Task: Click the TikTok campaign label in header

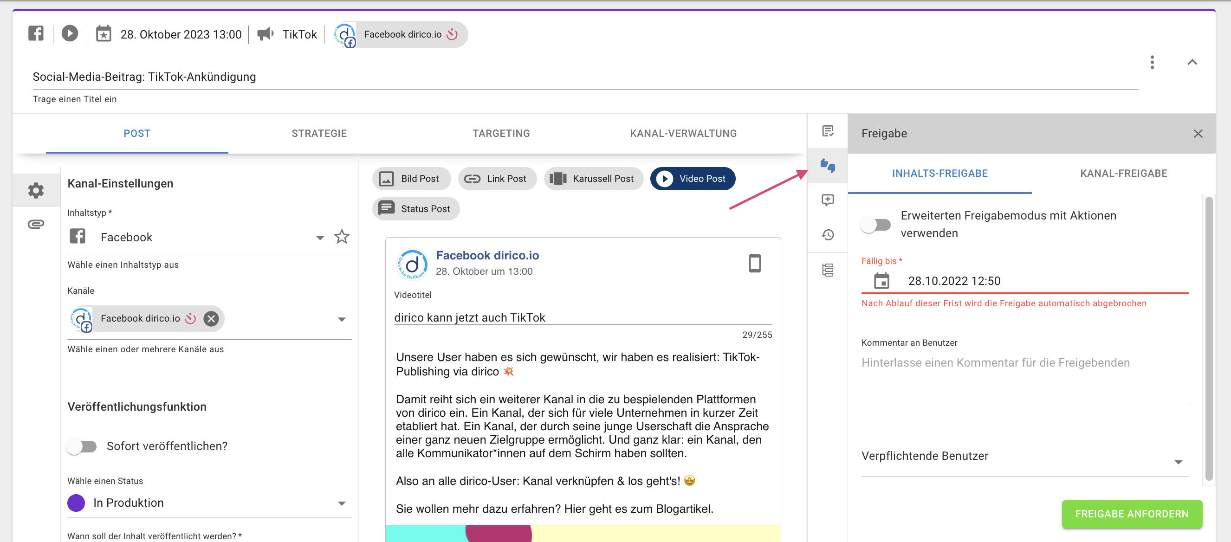Action: (299, 34)
